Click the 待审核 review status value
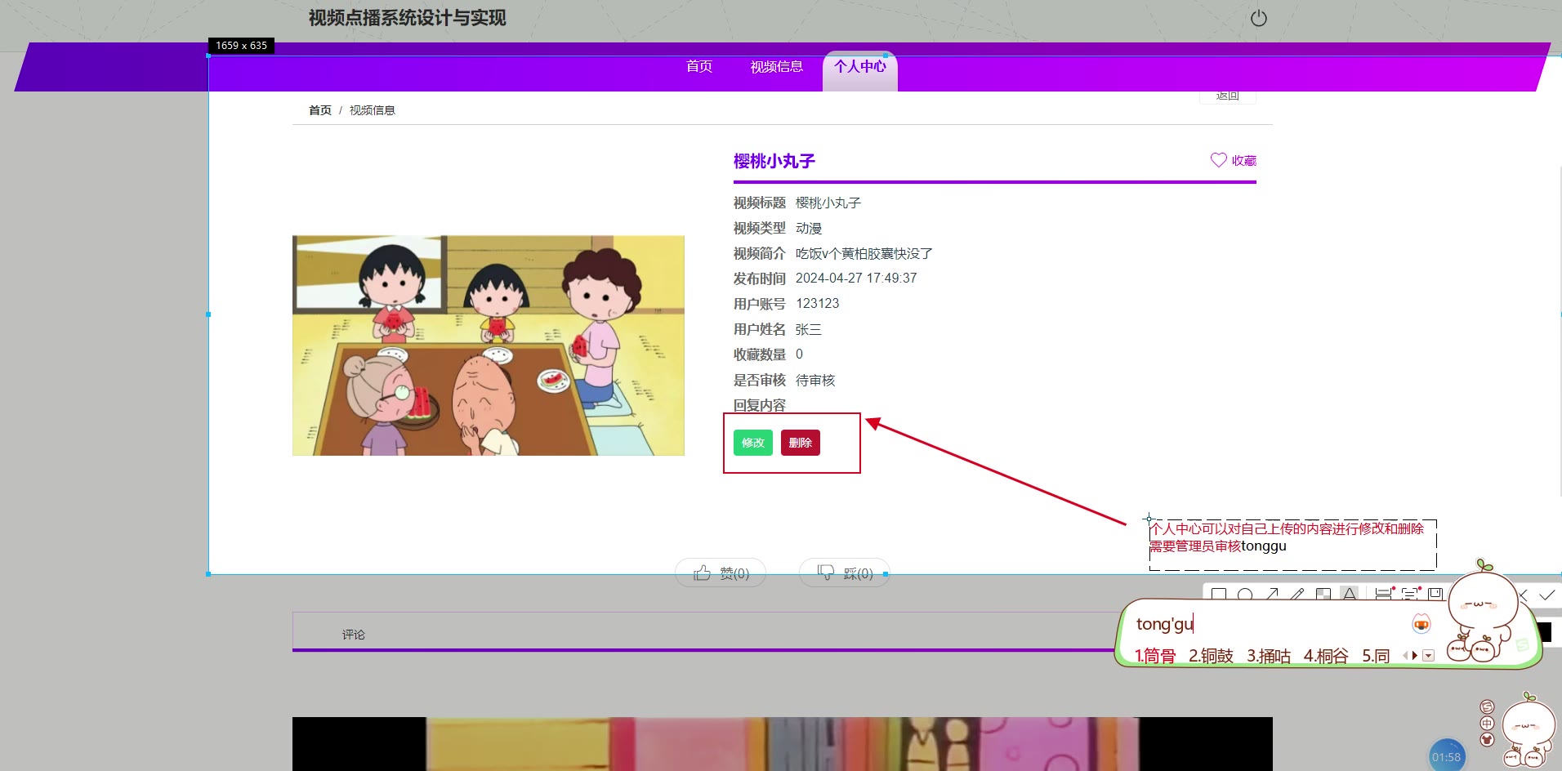The image size is (1562, 771). click(815, 381)
